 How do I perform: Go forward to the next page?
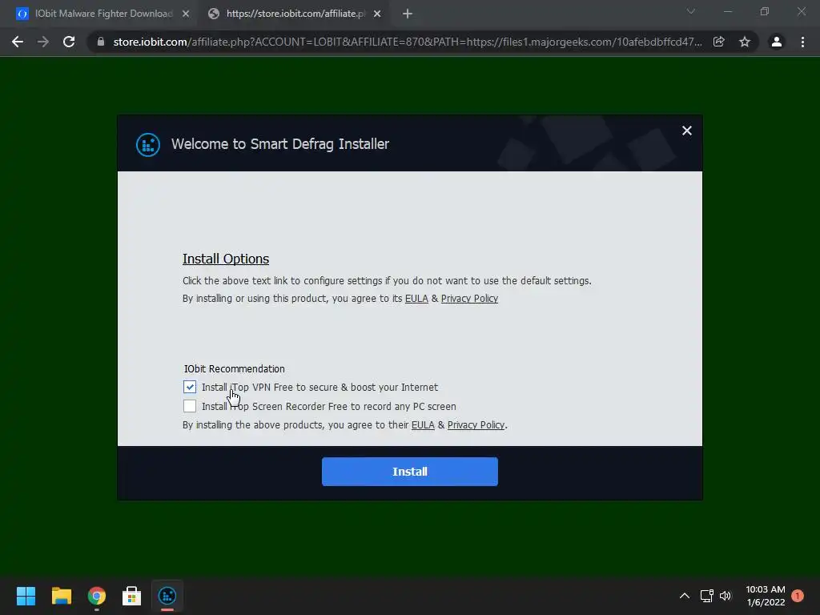click(43, 42)
